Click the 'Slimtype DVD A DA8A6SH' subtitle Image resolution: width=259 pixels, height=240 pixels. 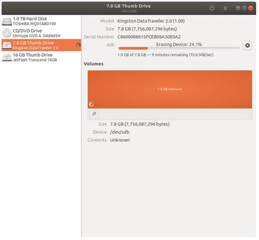pos(37,36)
